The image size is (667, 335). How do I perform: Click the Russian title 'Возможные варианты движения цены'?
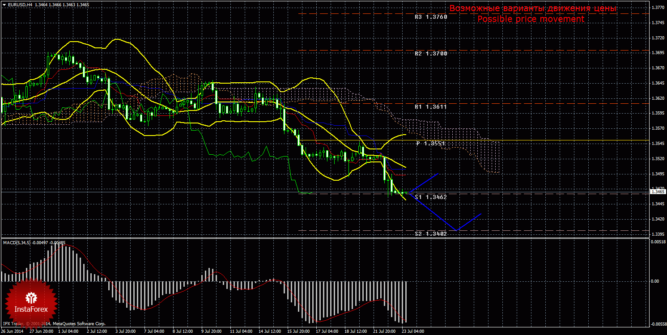click(533, 8)
